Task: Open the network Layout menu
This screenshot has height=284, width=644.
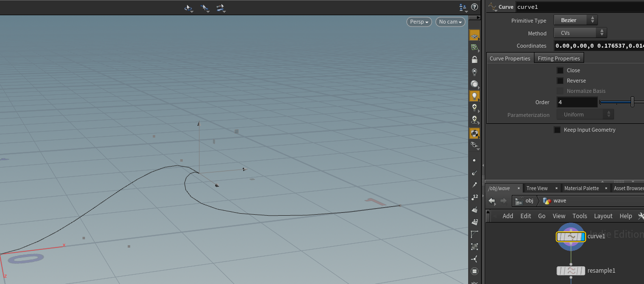Action: [603, 216]
